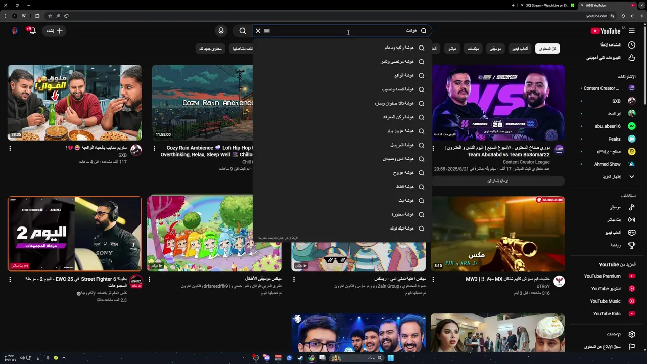This screenshot has height=364, width=647.
Task: Select suggestion هوشة بث
Action: 343,201
